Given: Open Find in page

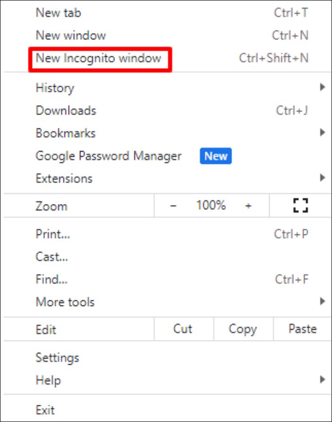Looking at the screenshot, I should pyautogui.click(x=51, y=279).
